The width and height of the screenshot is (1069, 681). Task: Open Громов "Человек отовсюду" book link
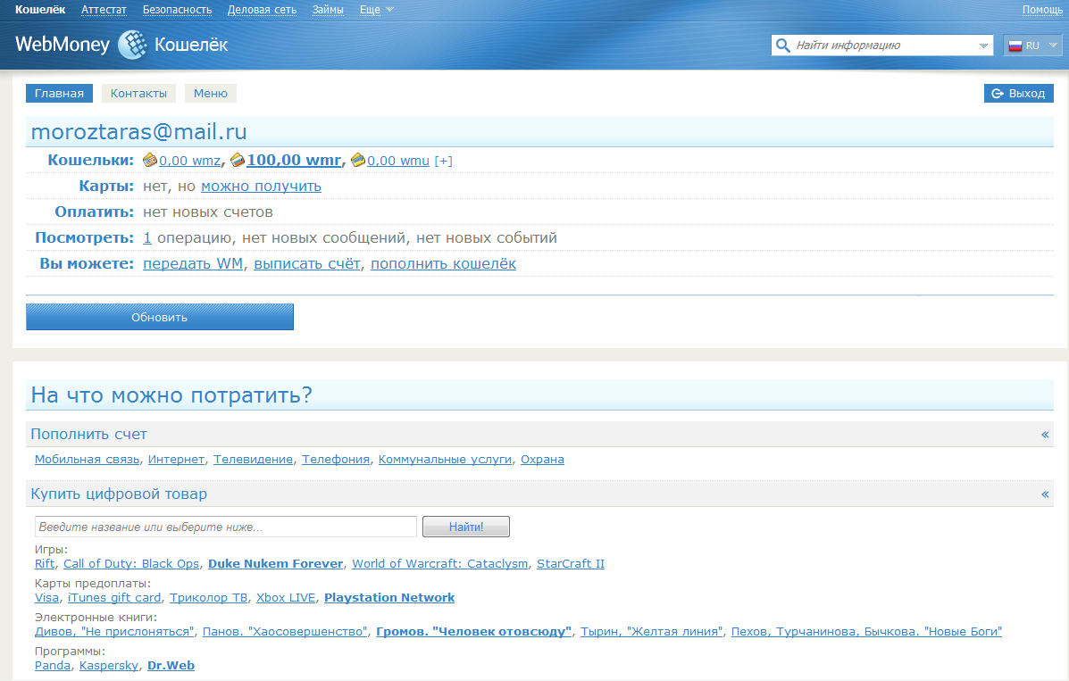click(474, 632)
